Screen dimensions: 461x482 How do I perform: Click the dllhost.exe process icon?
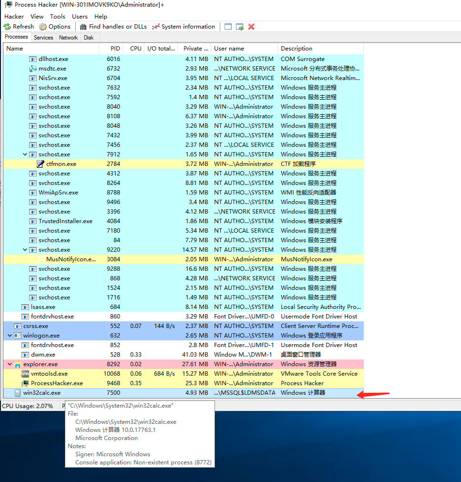click(33, 59)
